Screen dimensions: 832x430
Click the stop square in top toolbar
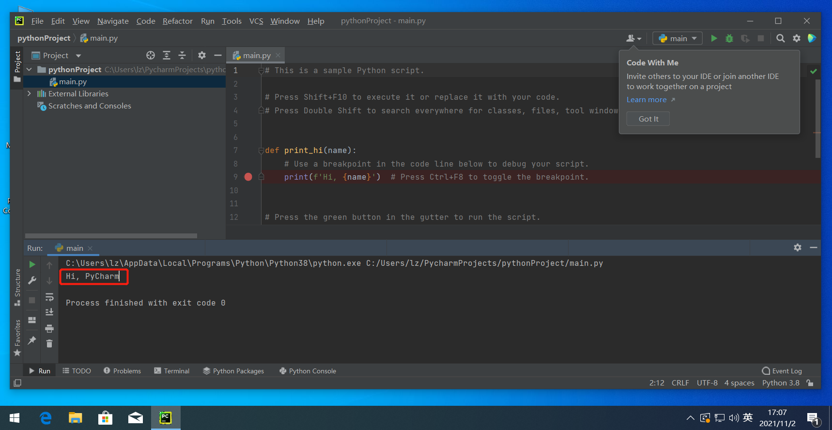coord(761,38)
